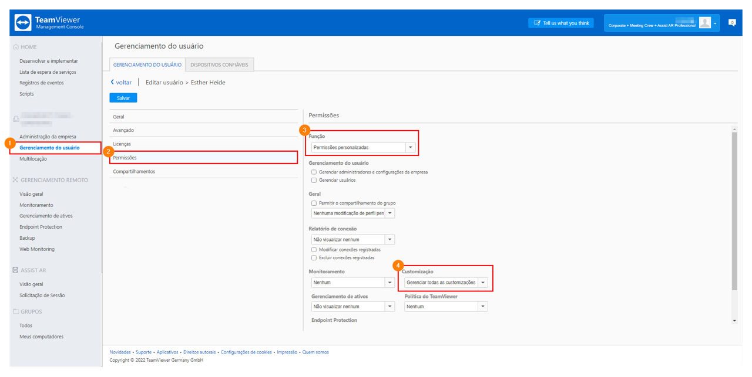Image resolution: width=752 pixels, height=377 pixels.
Task: Switch to Dispositivos confiáveis tab
Action: [x=219, y=64]
